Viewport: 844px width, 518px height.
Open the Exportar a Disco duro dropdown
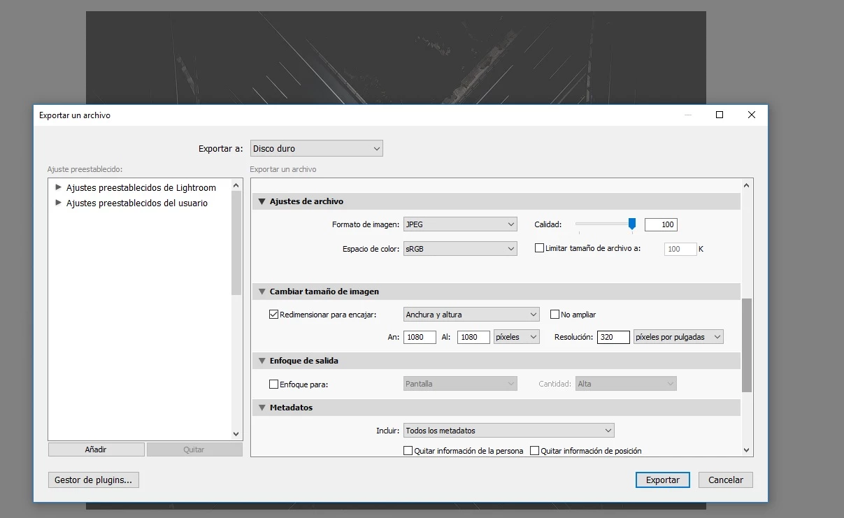317,148
